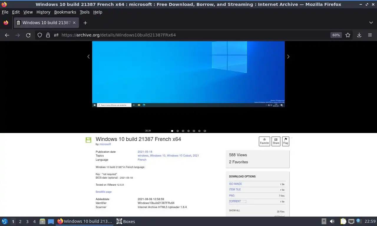The width and height of the screenshot is (377, 226).
Task: Select the sixth carousel dot
Action: pos(199,131)
